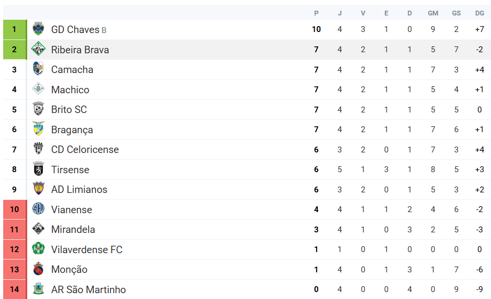Viewport: 491px width, 299px height.
Task: Open the Tirsense team name link
Action: coord(70,170)
